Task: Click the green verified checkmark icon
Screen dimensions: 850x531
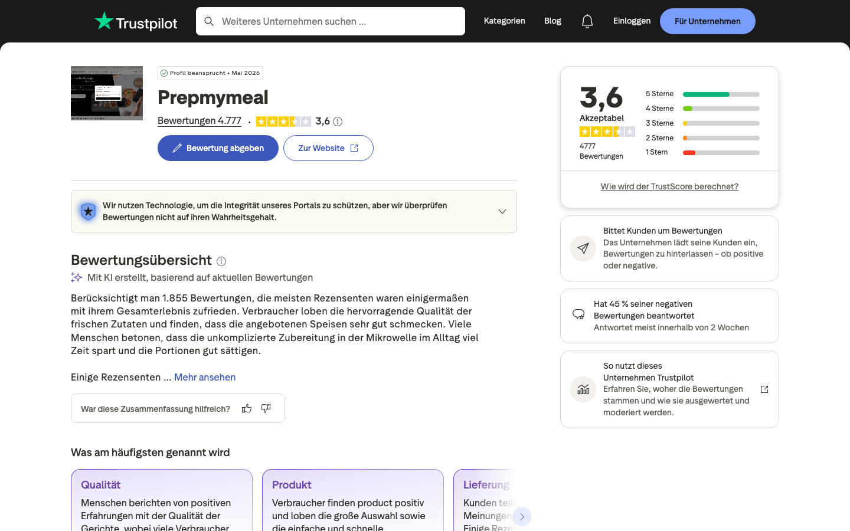Action: (164, 73)
